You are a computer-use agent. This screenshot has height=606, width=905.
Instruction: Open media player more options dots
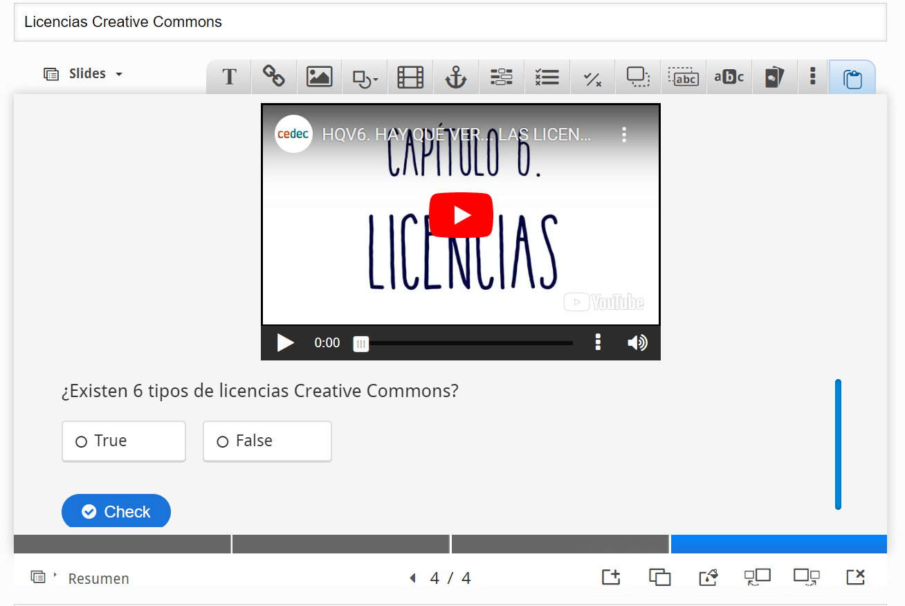(598, 342)
